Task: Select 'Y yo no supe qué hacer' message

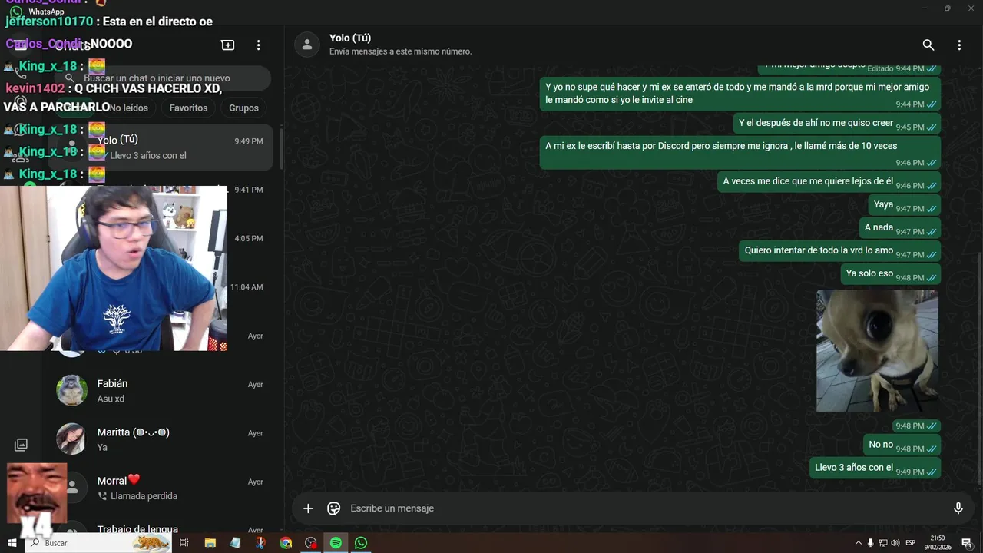Action: (740, 94)
